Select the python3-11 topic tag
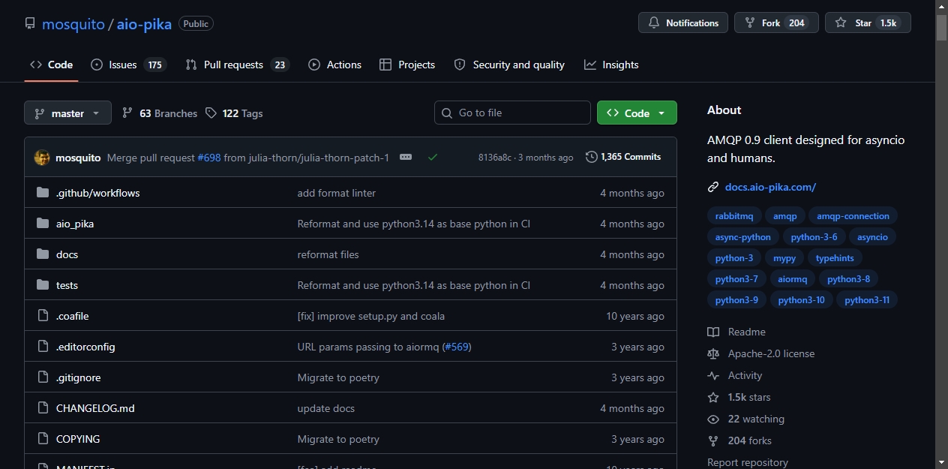This screenshot has height=469, width=948. (867, 300)
